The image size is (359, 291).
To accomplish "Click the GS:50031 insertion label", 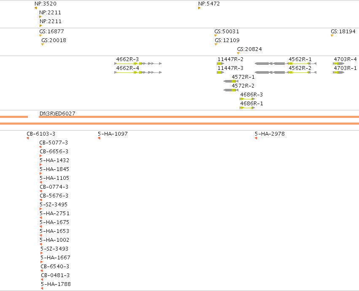I will pyautogui.click(x=227, y=31).
